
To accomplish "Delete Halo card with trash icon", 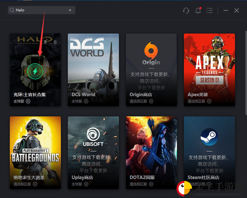I will tap(55, 42).
